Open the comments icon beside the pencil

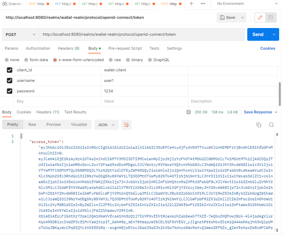271,18
